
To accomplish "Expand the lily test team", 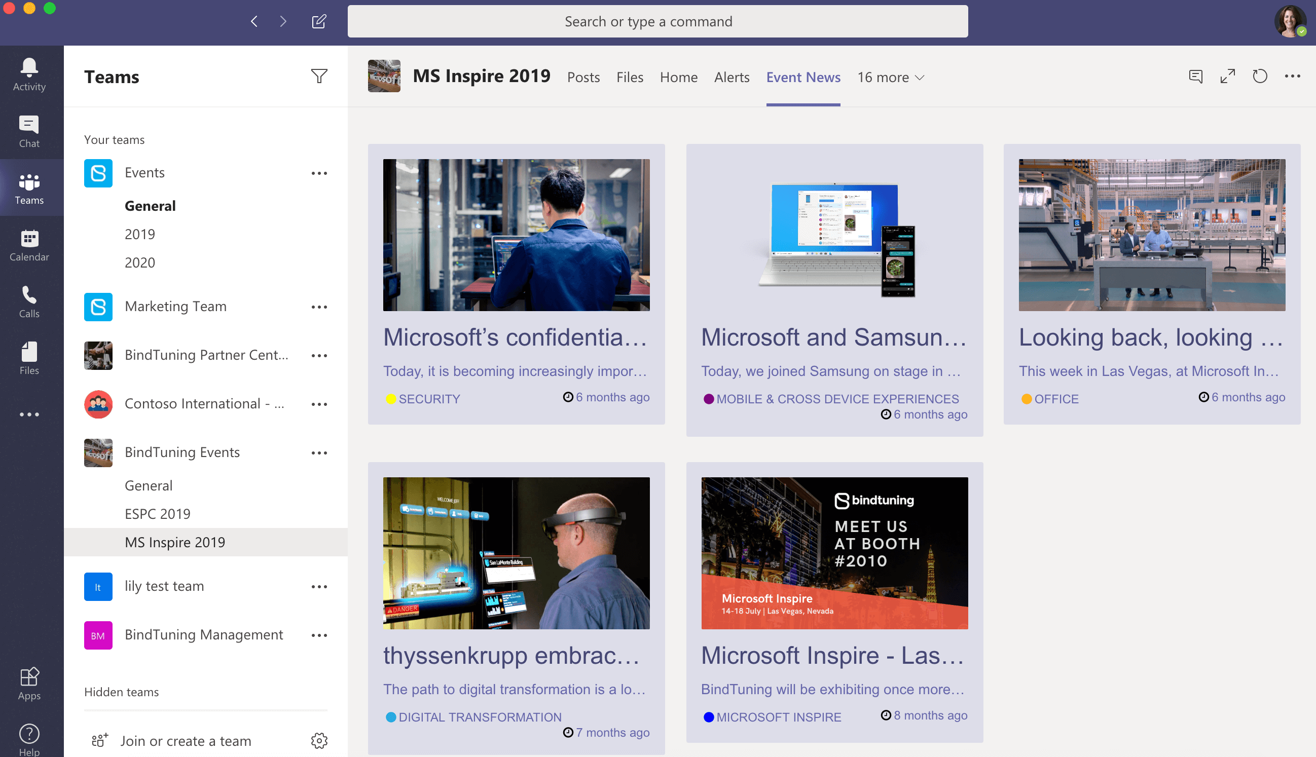I will pos(164,586).
